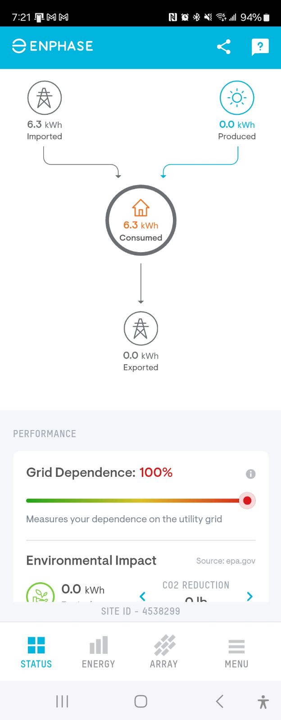Tap the Site ID label
The width and height of the screenshot is (281, 720).
coord(140,611)
